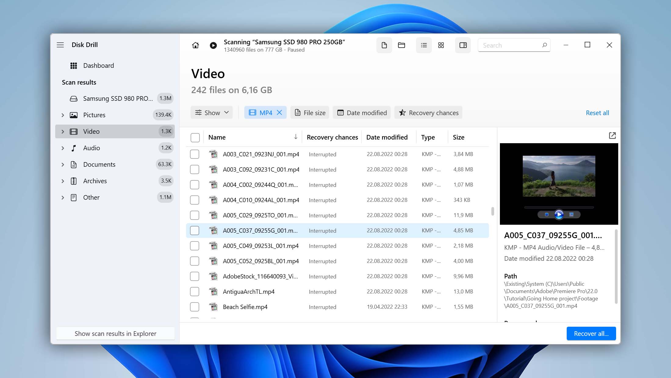This screenshot has height=378, width=671.
Task: Sort by Size column header
Action: click(x=458, y=137)
